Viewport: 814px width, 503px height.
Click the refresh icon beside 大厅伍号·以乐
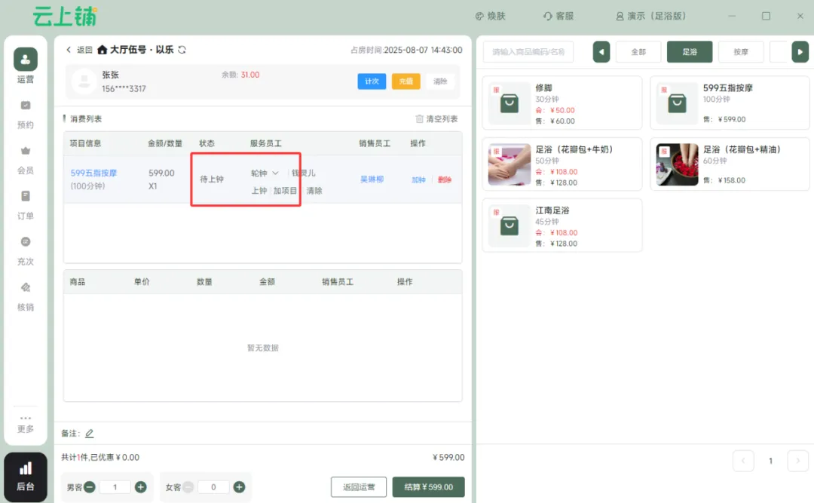182,50
